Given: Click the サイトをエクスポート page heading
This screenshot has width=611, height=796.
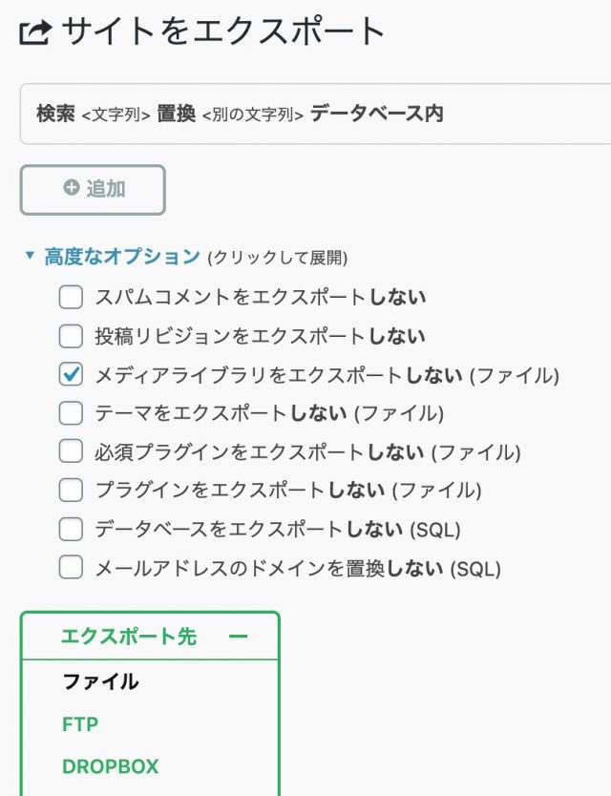Looking at the screenshot, I should click(x=222, y=33).
